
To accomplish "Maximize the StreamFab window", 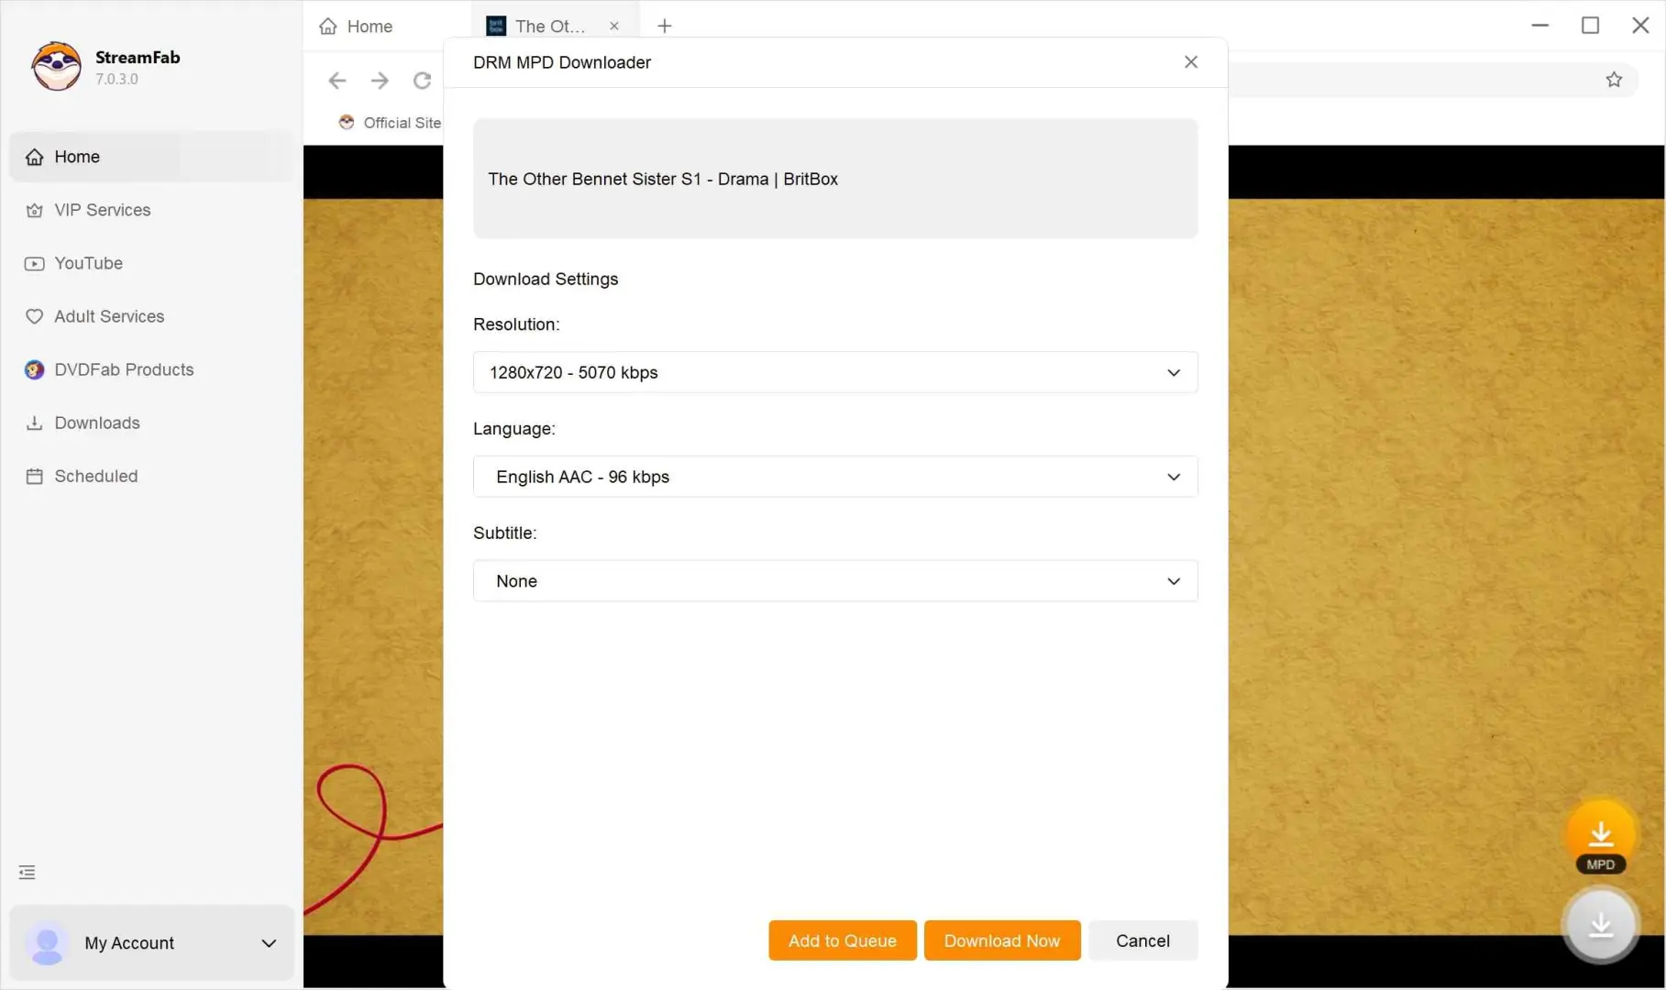I will coord(1590,26).
